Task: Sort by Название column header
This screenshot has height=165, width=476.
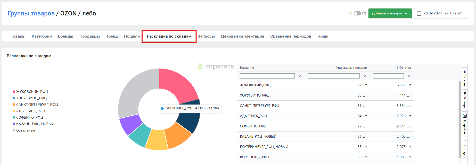Action: click(247, 68)
